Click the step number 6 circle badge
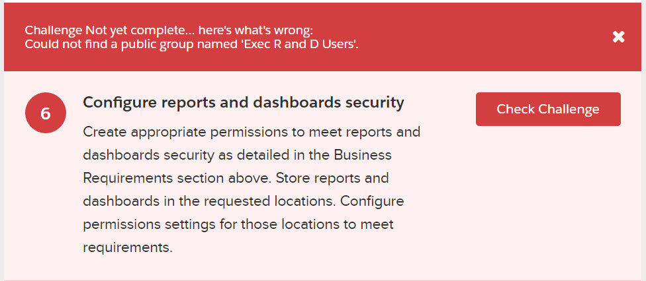This screenshot has height=281, width=646. pyautogui.click(x=46, y=113)
